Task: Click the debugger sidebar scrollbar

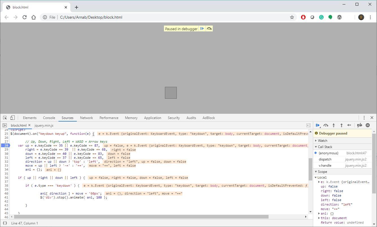Action: [x=374, y=164]
